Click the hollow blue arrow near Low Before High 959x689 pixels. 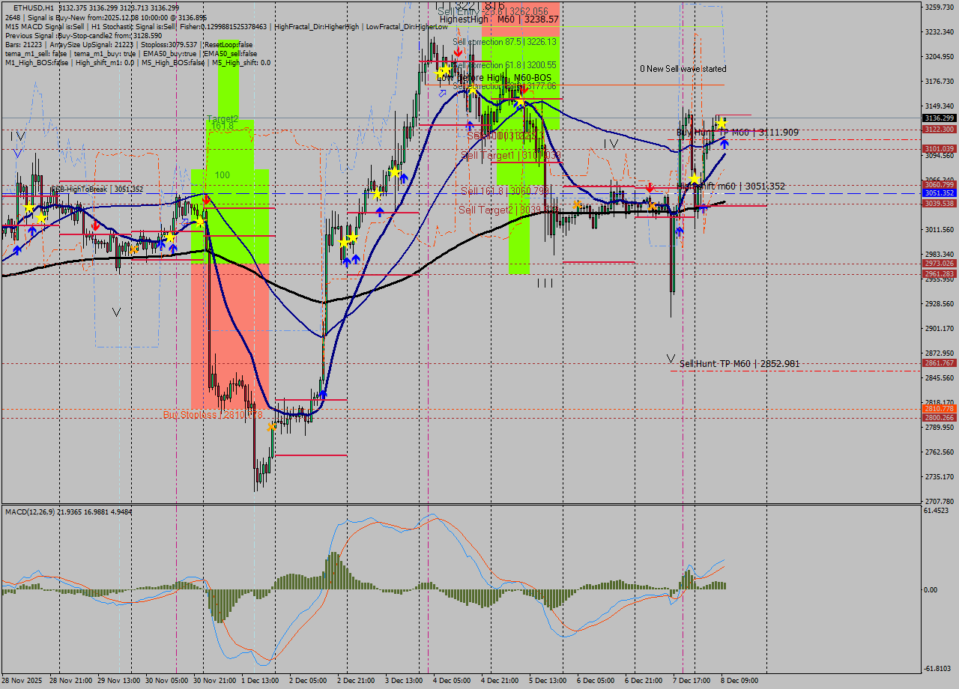coord(442,93)
